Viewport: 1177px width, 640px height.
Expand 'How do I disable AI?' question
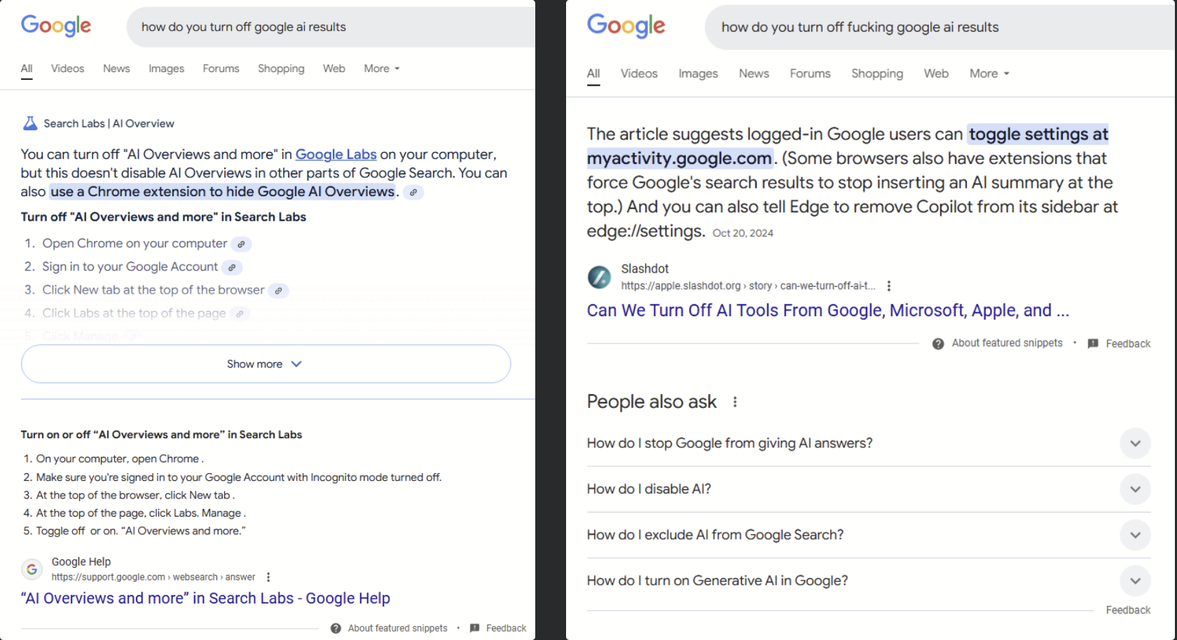click(x=1135, y=489)
